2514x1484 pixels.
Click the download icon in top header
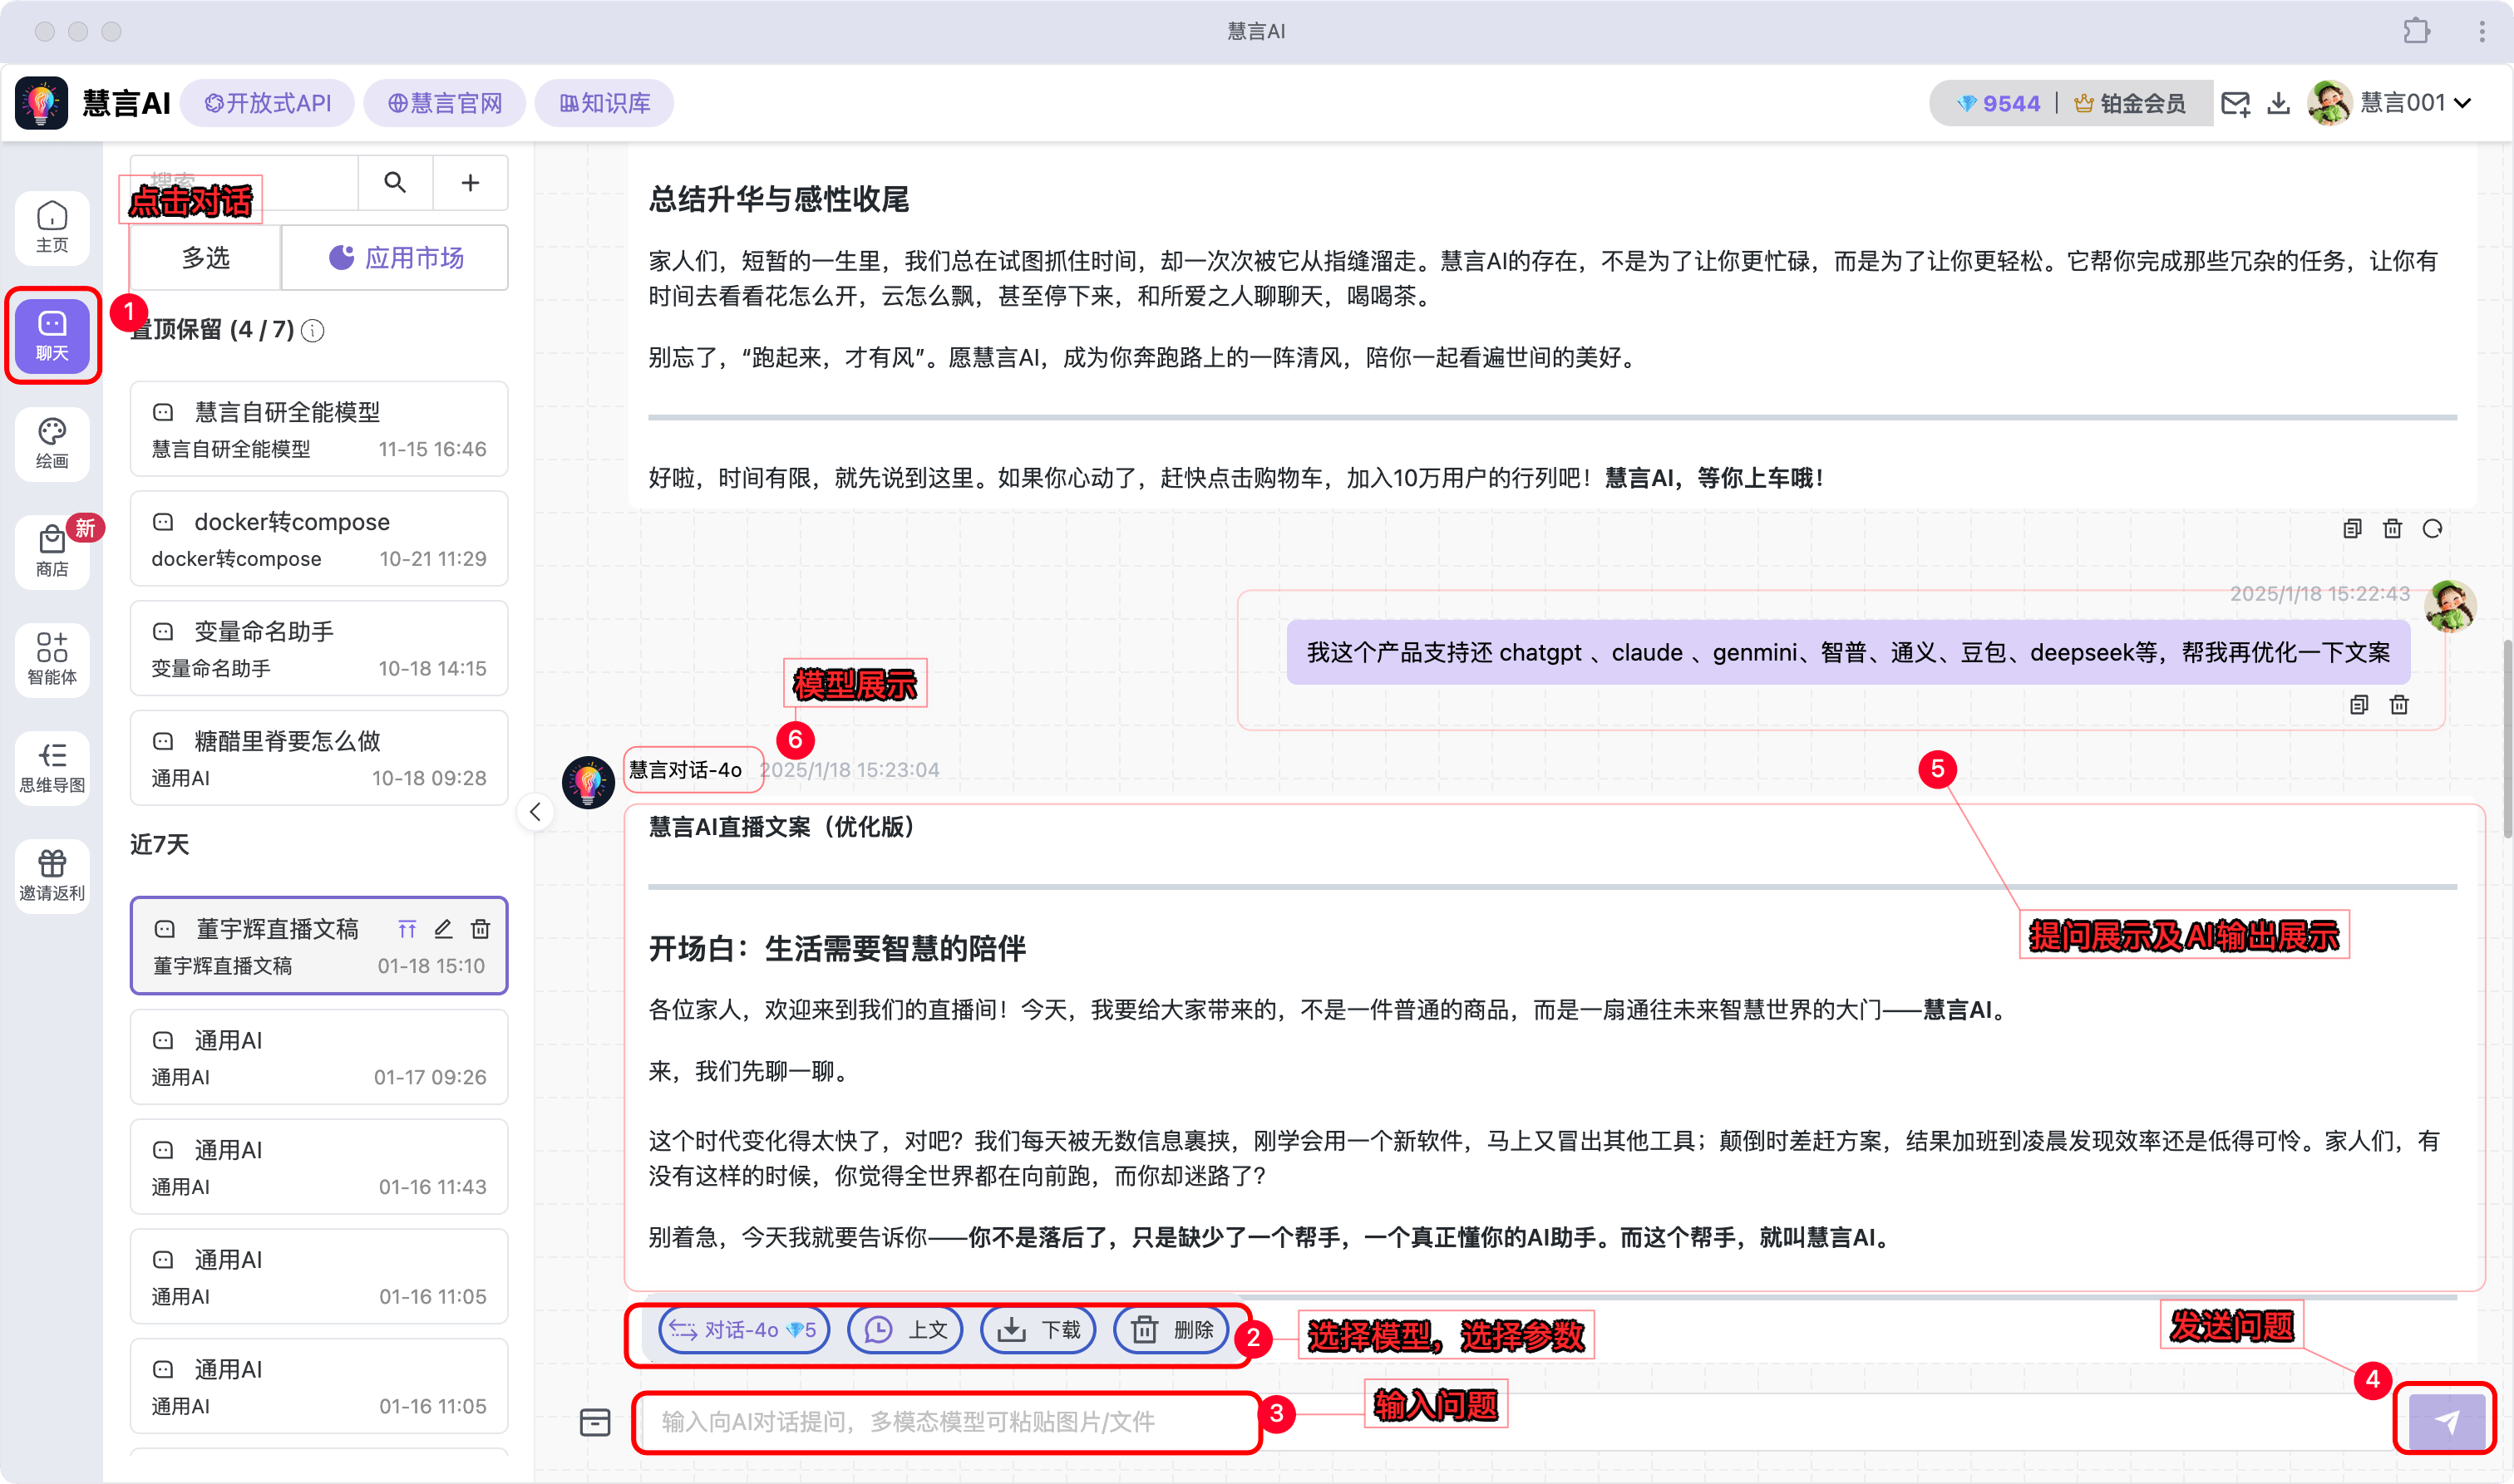point(2278,103)
